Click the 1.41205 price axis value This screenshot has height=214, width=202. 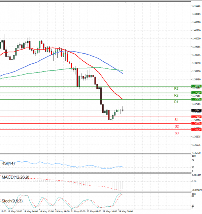196,6
